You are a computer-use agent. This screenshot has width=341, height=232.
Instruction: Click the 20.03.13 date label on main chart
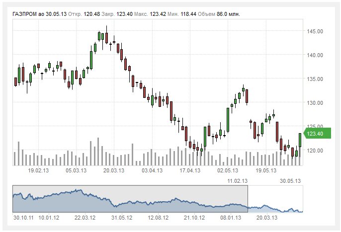(x=114, y=170)
